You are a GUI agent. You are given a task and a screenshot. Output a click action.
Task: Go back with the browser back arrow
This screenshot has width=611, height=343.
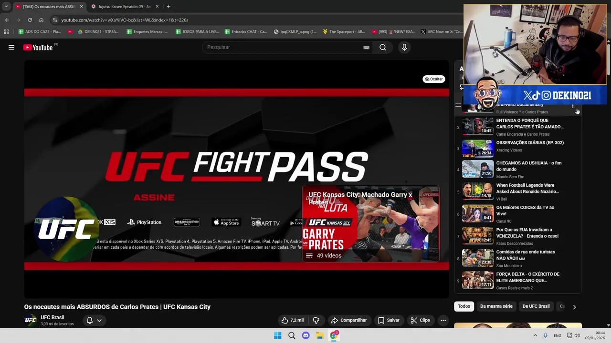click(7, 20)
